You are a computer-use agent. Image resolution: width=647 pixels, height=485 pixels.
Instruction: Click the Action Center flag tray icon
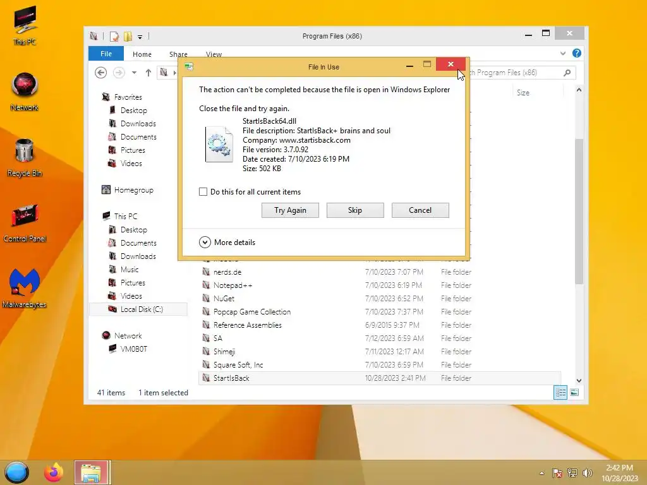pyautogui.click(x=557, y=473)
